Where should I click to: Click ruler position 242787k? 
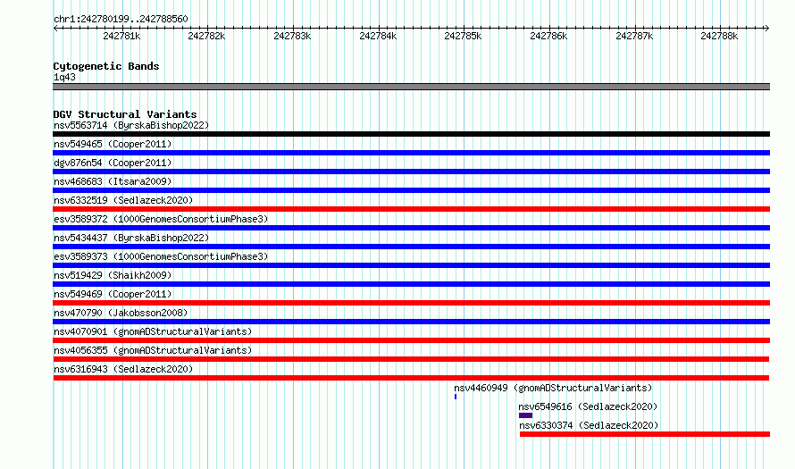click(x=634, y=36)
